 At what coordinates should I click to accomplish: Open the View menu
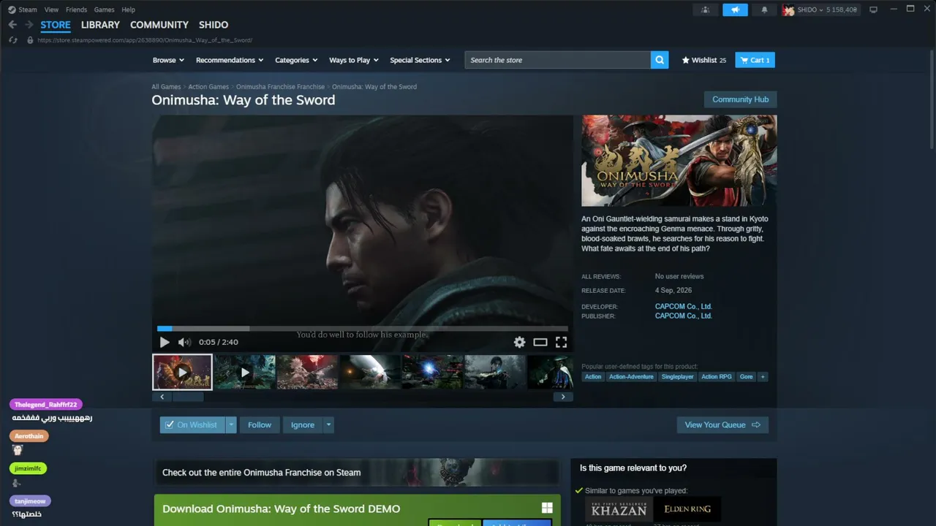coord(51,9)
